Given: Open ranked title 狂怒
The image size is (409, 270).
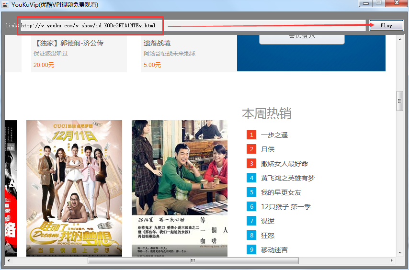Looking at the screenshot, I should pos(268,236).
